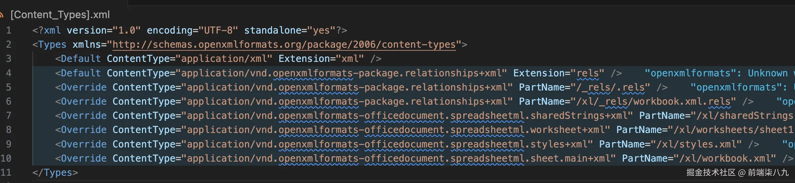Click the "rels" Extension value on line 4

587,73
